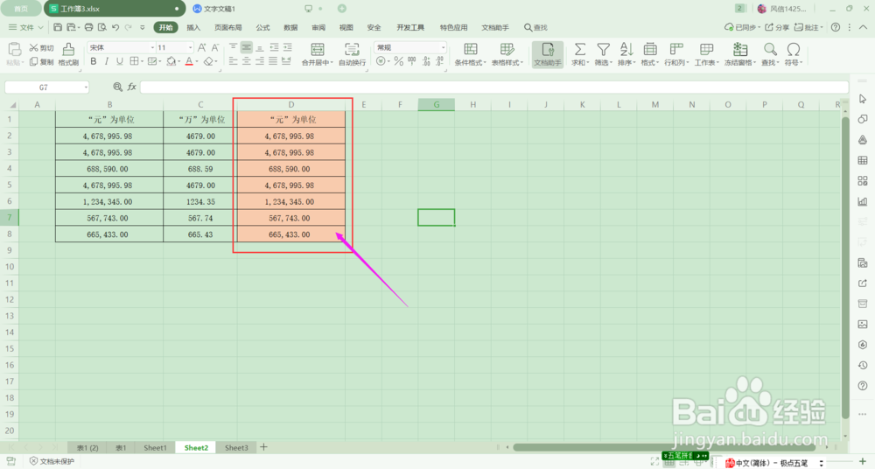This screenshot has width=875, height=469.
Task: Undo the last action
Action: coord(115,27)
